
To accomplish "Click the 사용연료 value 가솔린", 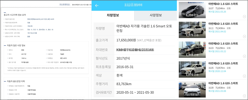I will click(62, 54).
